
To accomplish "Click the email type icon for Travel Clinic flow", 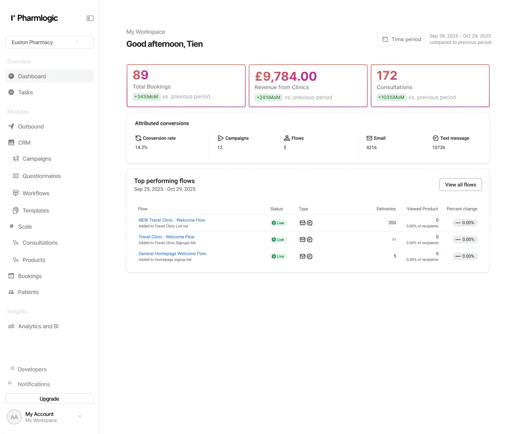I will pos(302,240).
